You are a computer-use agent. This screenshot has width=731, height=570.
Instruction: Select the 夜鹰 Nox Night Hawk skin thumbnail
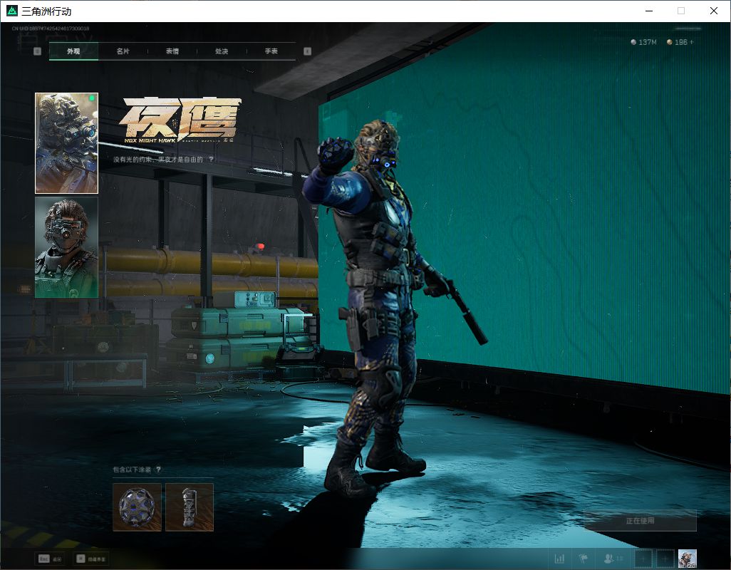click(x=67, y=143)
